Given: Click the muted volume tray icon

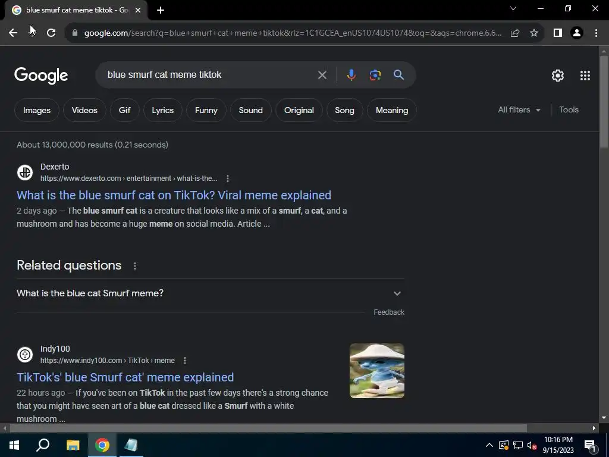Looking at the screenshot, I should click(x=532, y=445).
